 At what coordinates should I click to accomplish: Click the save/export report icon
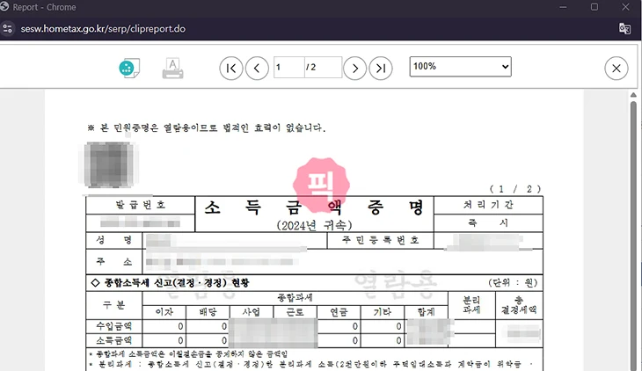coord(129,68)
